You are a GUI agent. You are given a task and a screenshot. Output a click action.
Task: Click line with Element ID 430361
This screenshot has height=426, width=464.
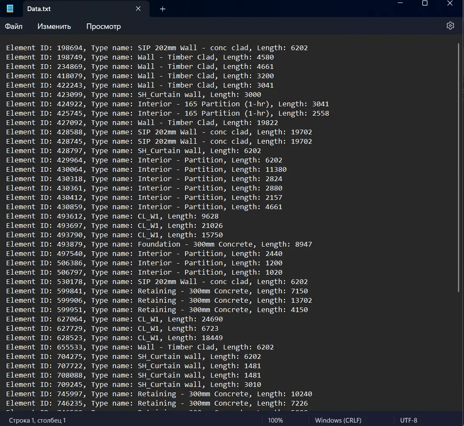coord(144,188)
